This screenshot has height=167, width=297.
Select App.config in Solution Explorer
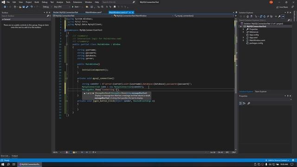[254, 35]
